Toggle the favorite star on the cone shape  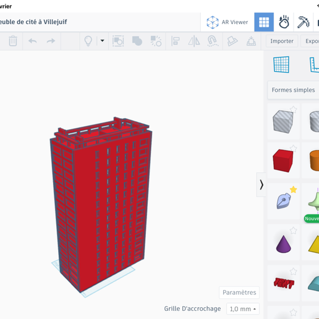[x=293, y=230]
